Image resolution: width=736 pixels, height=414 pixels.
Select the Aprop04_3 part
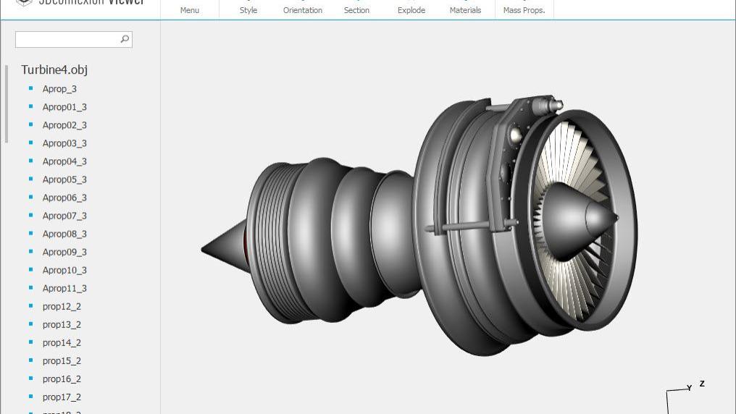(64, 161)
